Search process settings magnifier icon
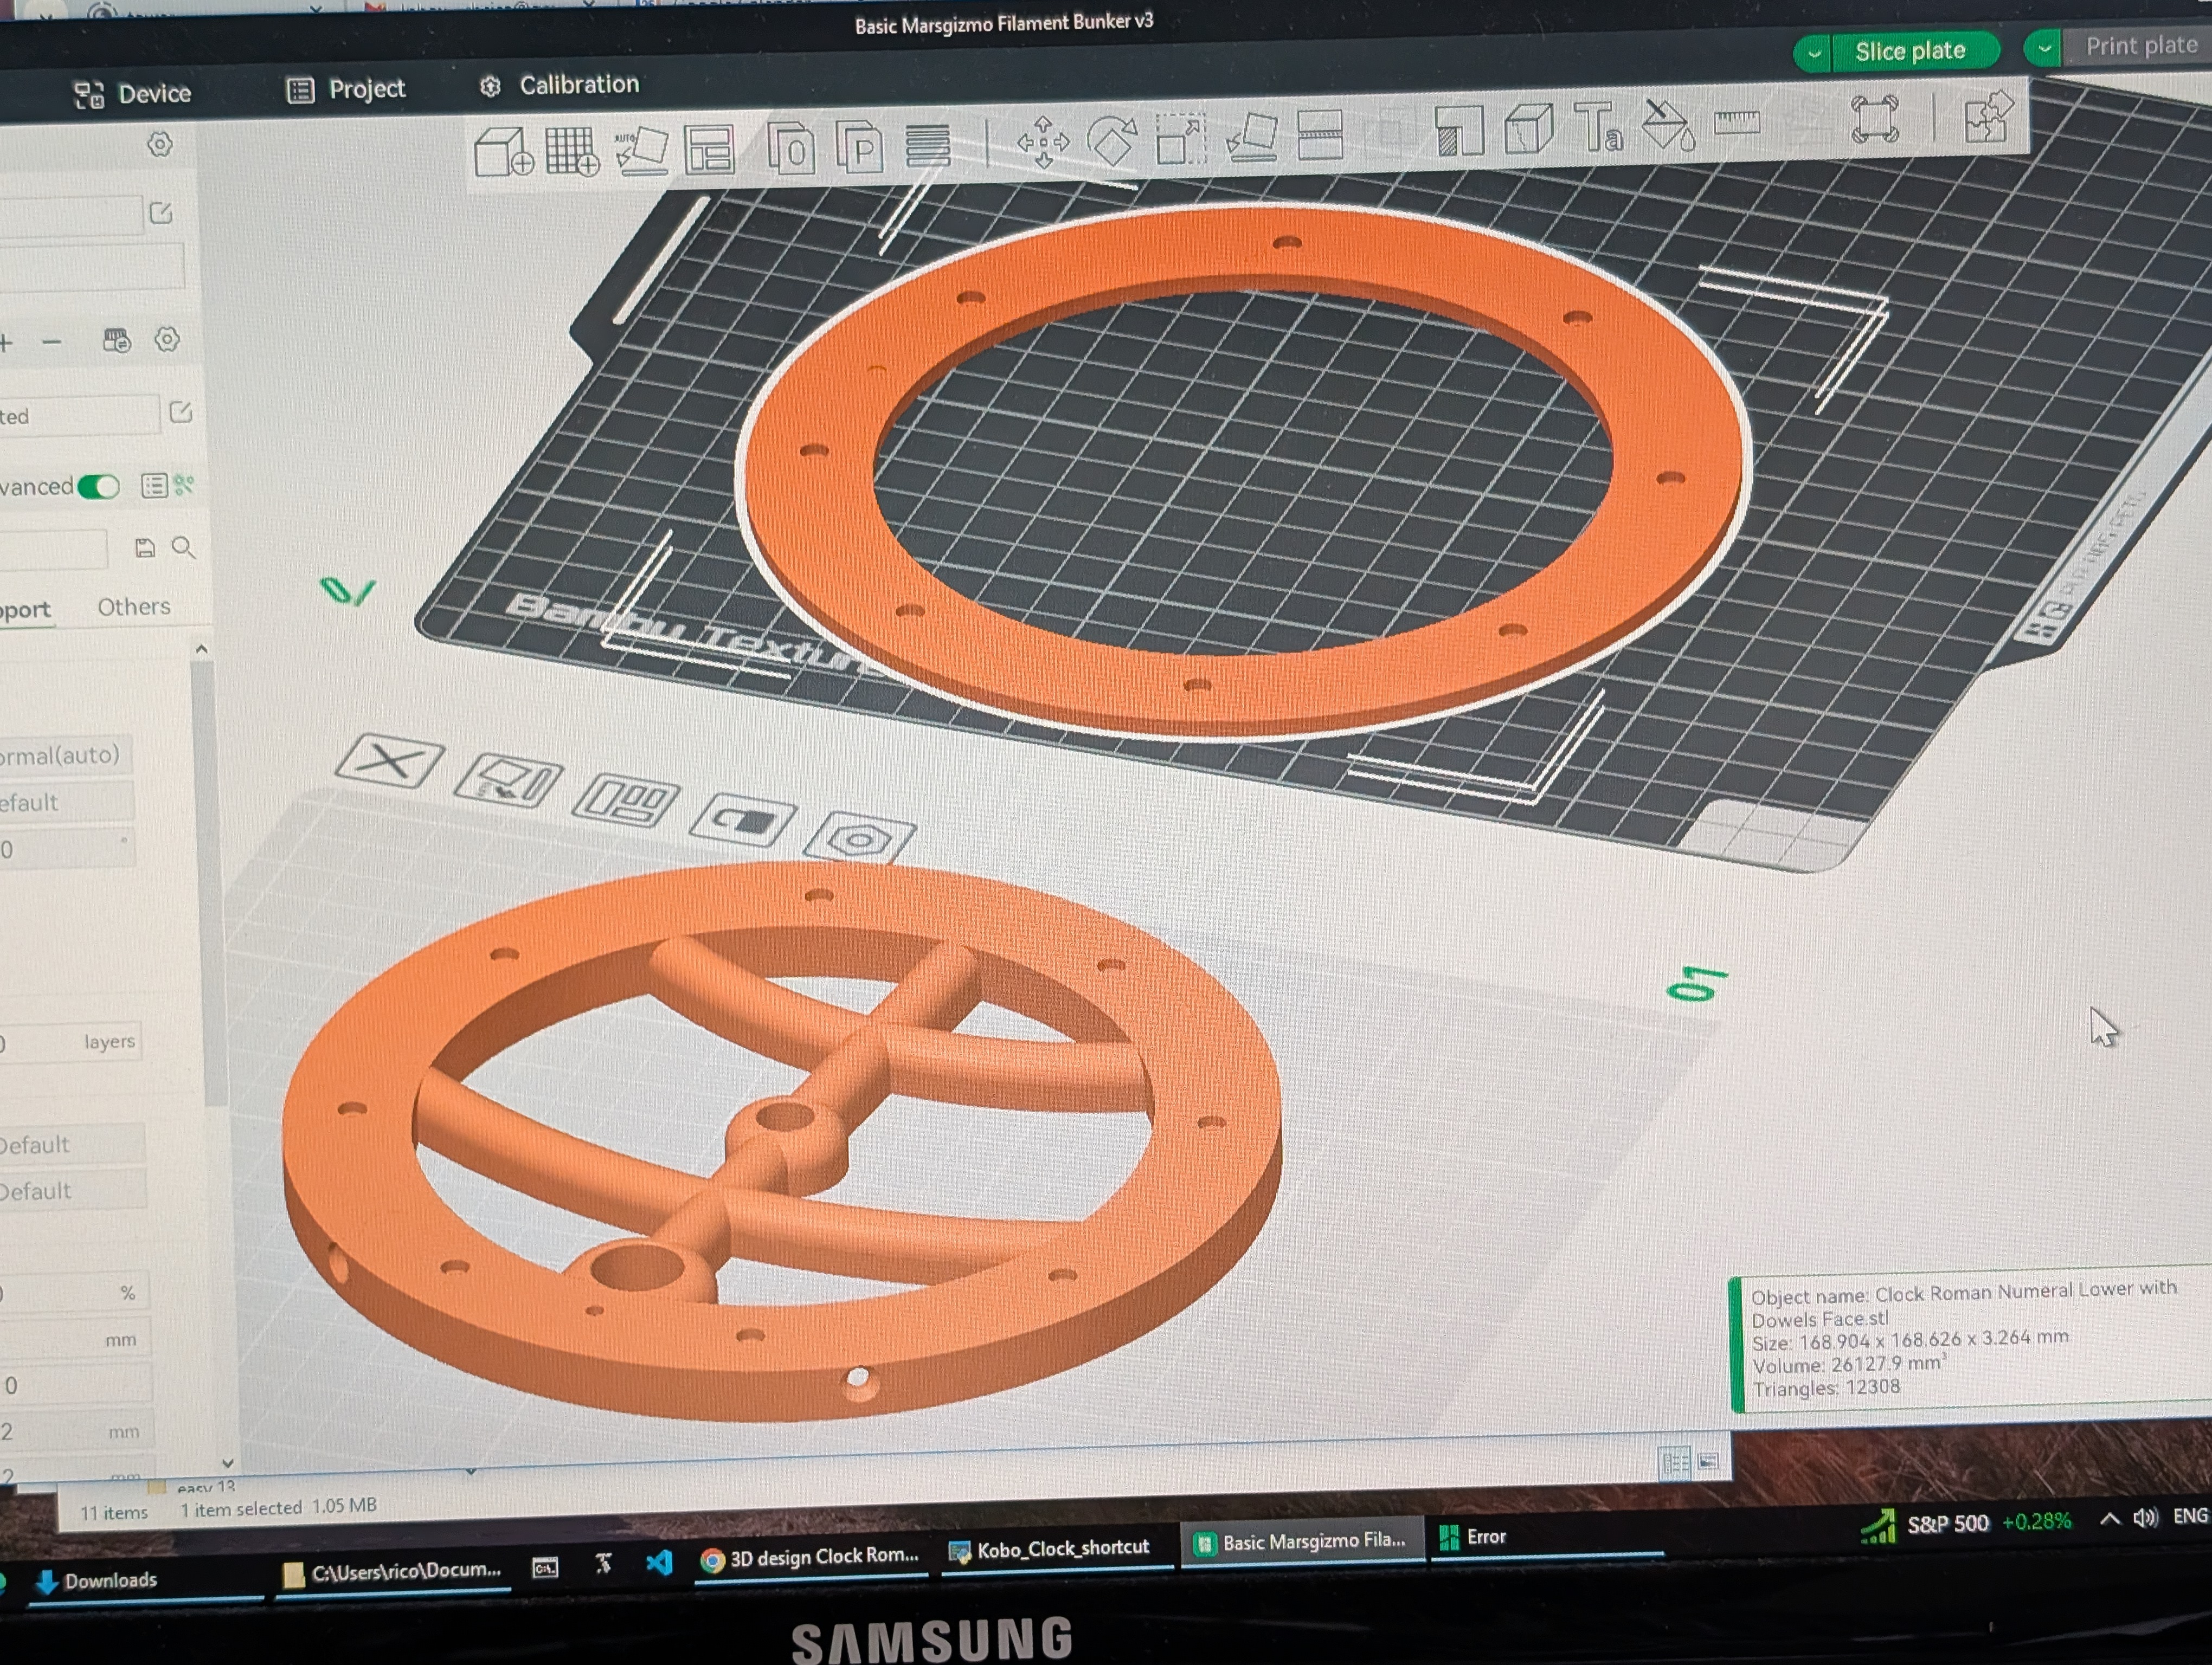Image resolution: width=2212 pixels, height=1665 pixels. tap(183, 547)
